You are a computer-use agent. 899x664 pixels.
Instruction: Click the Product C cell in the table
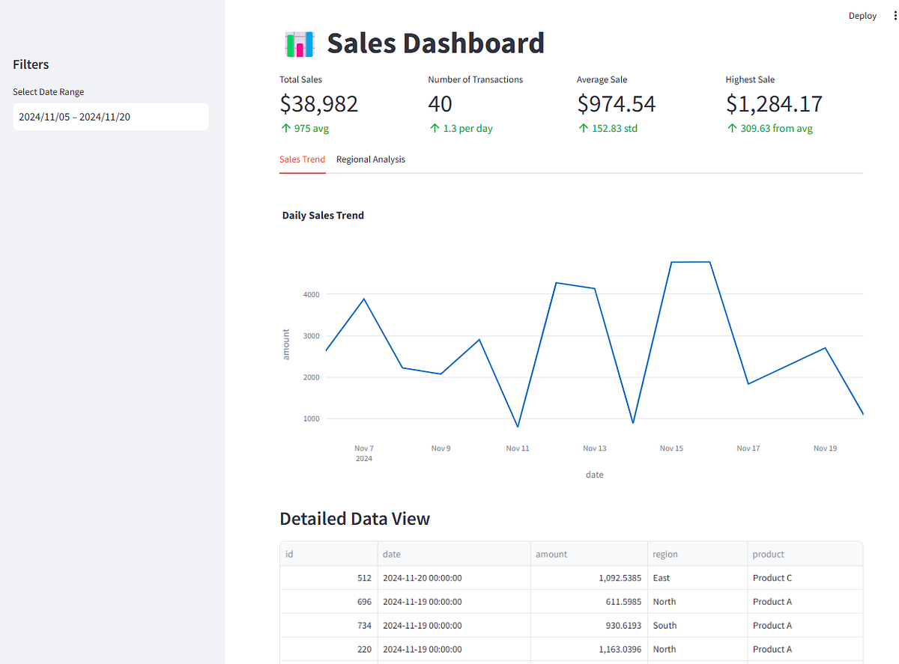click(x=805, y=578)
